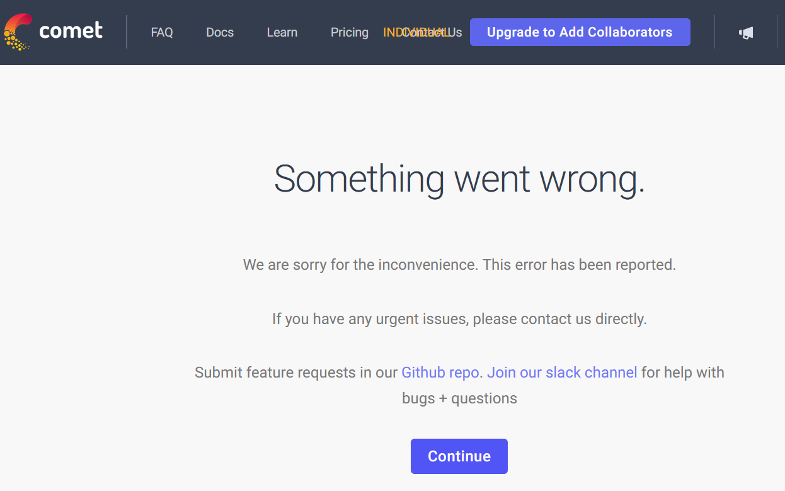Open Join our slack channel link

[x=562, y=373]
